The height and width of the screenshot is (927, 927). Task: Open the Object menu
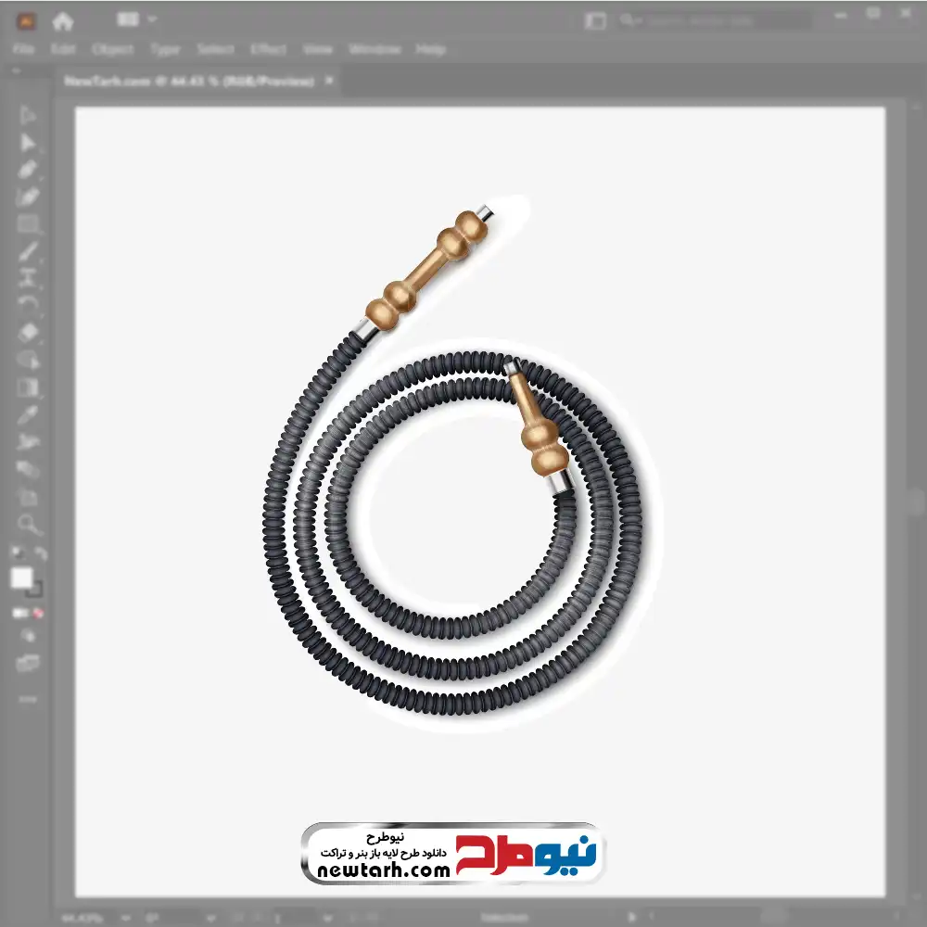[x=112, y=49]
